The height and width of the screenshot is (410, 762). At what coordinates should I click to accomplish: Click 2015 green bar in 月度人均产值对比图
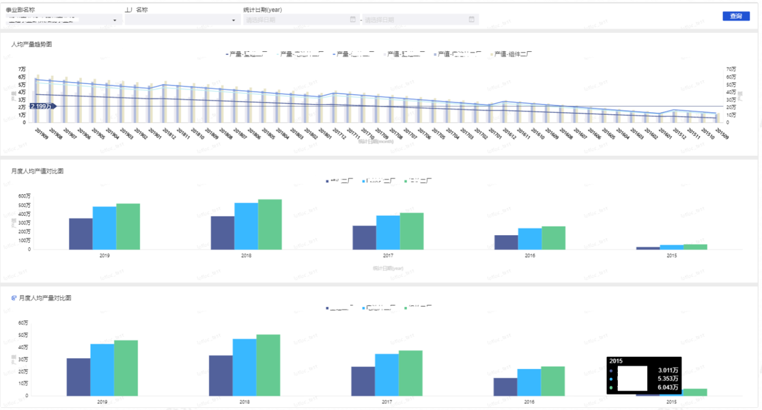695,247
